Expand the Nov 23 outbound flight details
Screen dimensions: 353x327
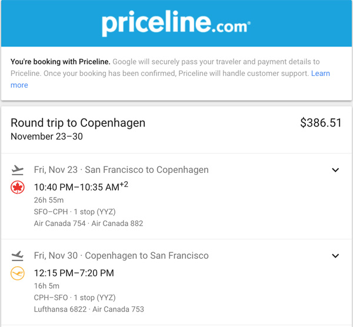point(335,170)
